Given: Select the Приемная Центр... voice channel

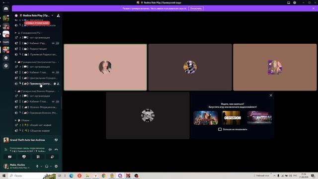Looking at the screenshot, I should click(37, 84).
